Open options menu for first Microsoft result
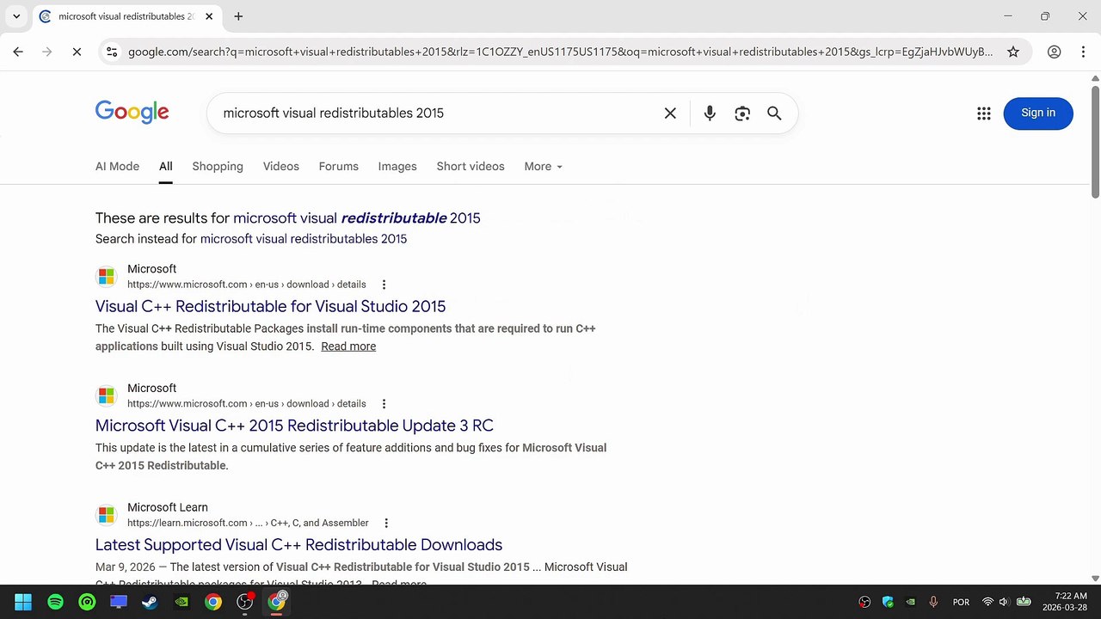This screenshot has height=619, width=1101. pos(384,285)
